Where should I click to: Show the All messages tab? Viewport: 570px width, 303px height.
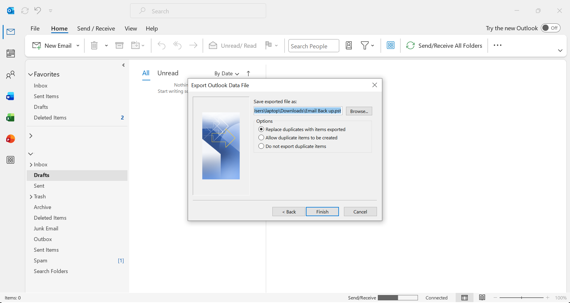[146, 73]
